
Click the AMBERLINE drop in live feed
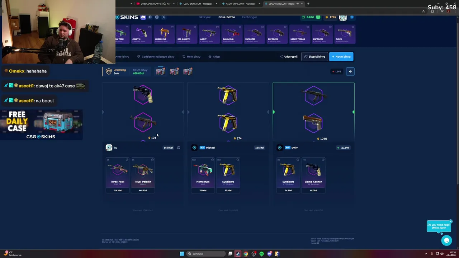[164, 34]
